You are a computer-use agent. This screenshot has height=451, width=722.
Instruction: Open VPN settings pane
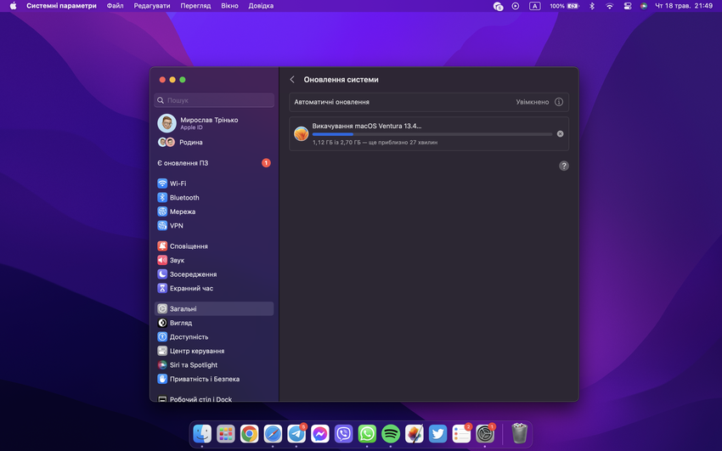tap(176, 226)
